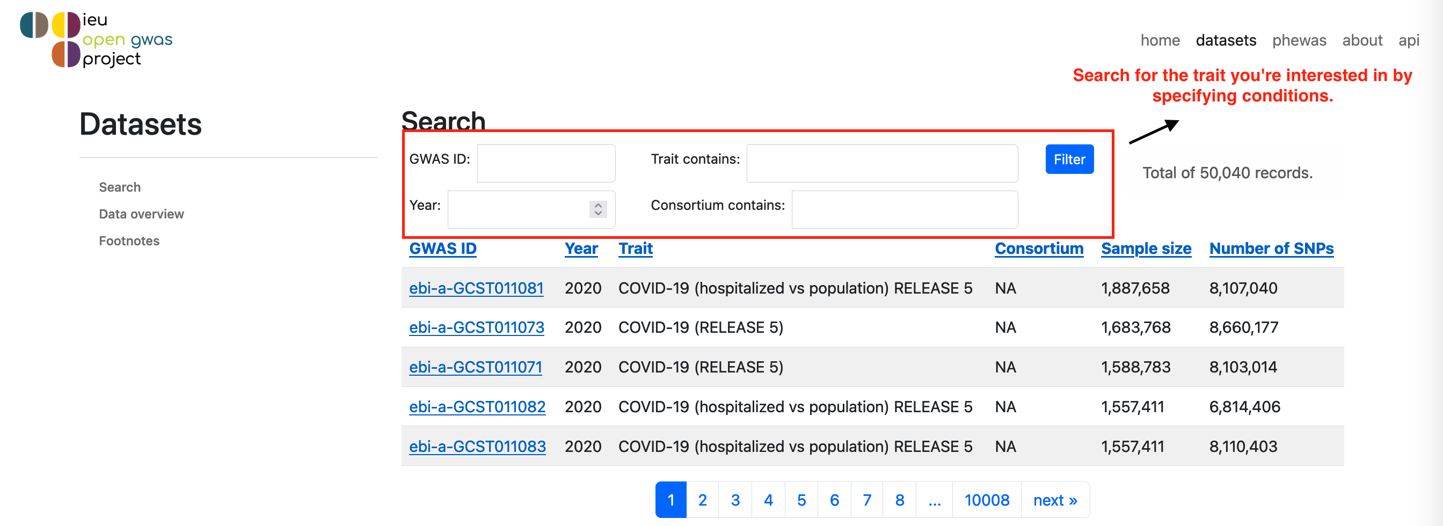
Task: Open dataset ebi-a-GCST011082 link
Action: click(x=477, y=407)
